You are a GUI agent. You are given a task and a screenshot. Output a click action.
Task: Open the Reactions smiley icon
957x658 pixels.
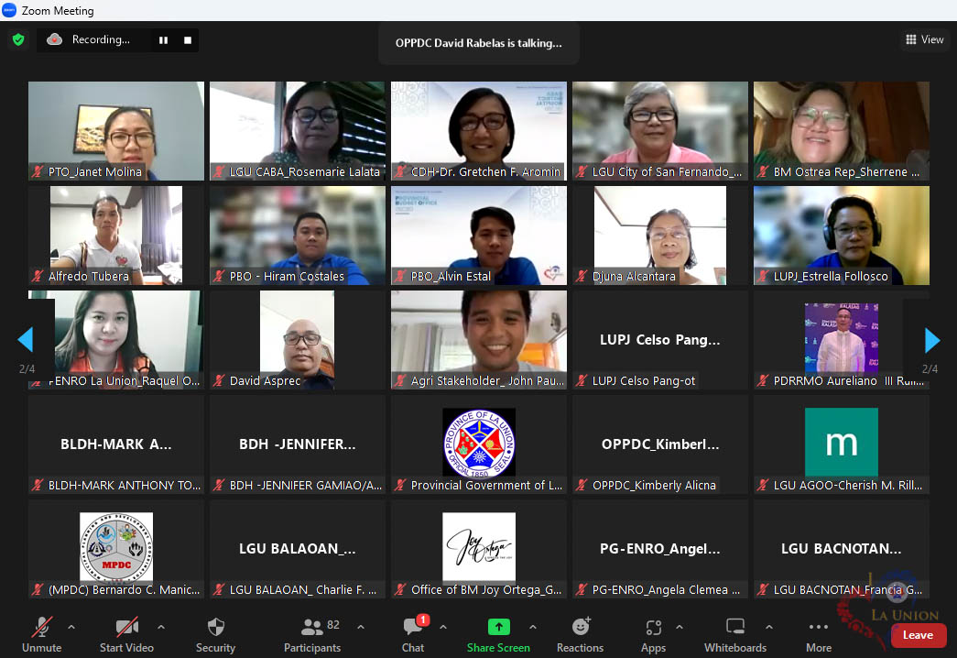click(x=581, y=627)
